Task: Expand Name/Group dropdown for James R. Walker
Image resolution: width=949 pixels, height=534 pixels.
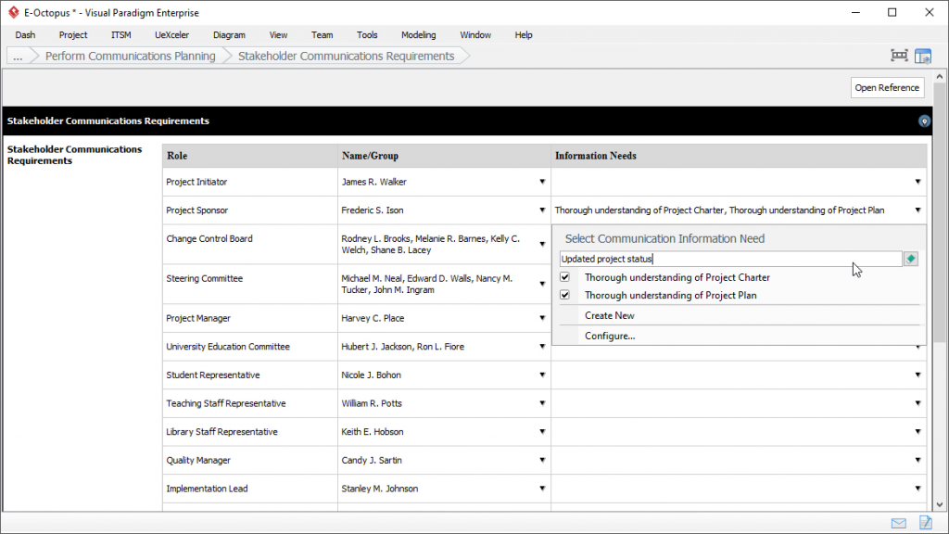Action: click(542, 183)
